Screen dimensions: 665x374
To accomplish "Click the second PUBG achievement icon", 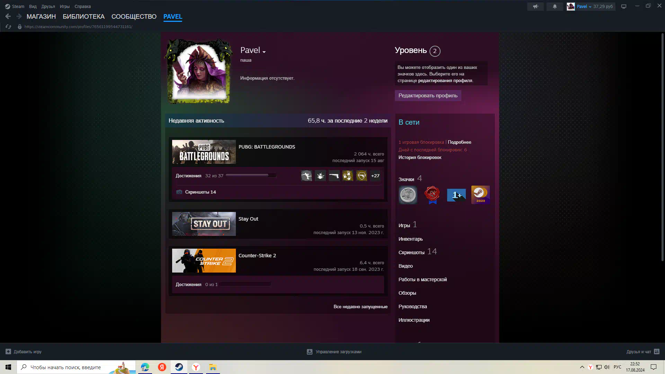I will click(x=320, y=176).
